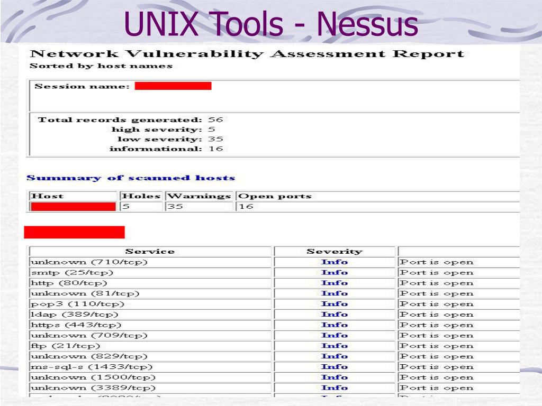Click the 'Service' column header

pos(150,251)
